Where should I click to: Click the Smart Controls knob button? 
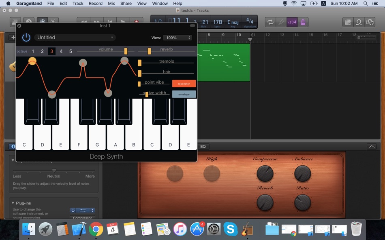coord(42,20)
